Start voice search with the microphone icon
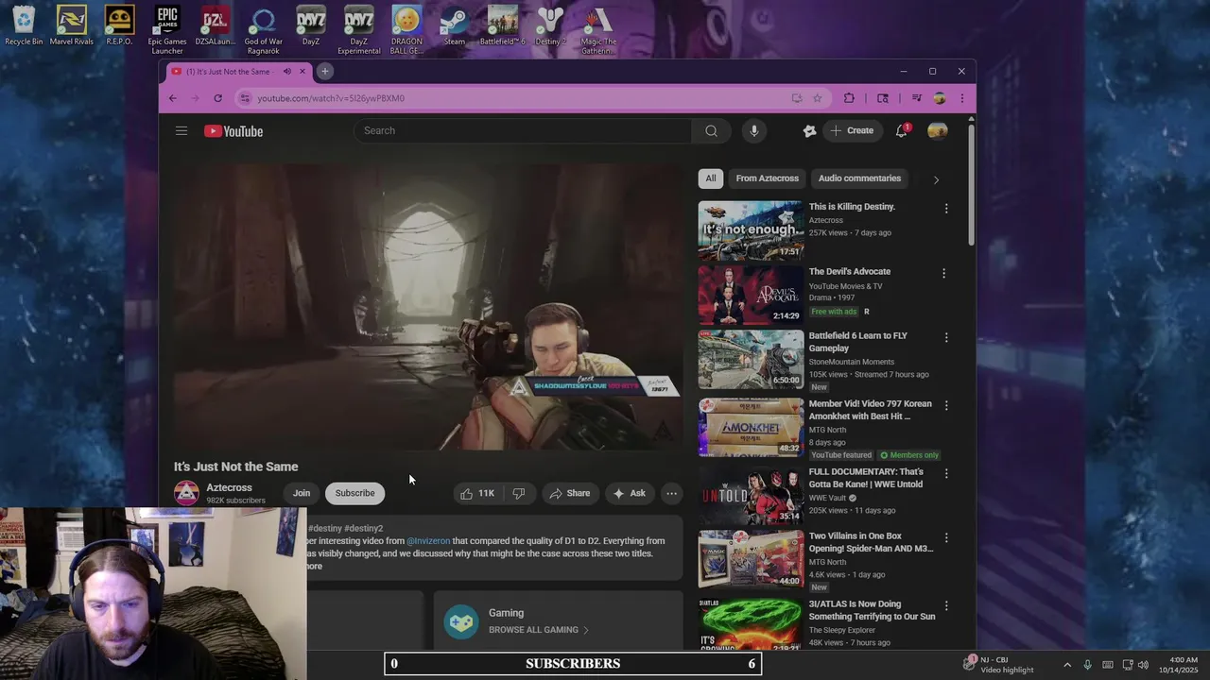The width and height of the screenshot is (1210, 680). pyautogui.click(x=753, y=131)
